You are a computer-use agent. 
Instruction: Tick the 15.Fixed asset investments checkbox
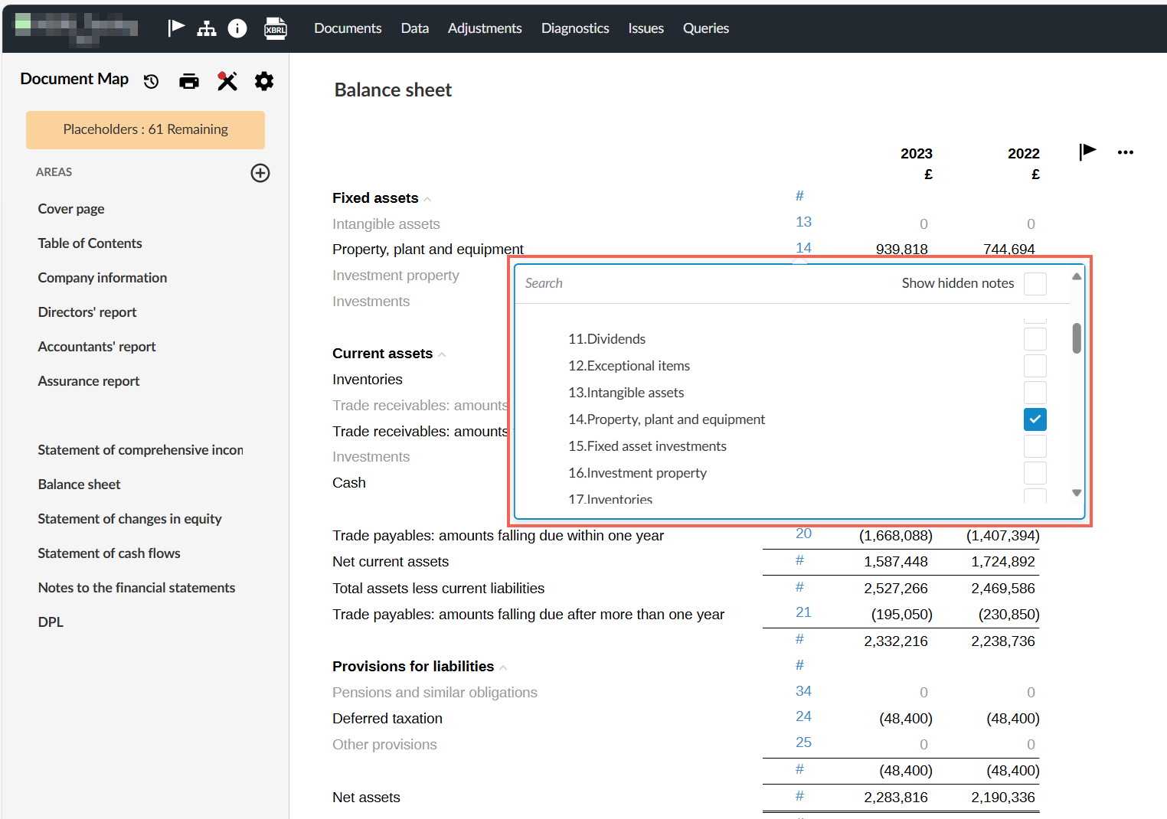(x=1035, y=446)
